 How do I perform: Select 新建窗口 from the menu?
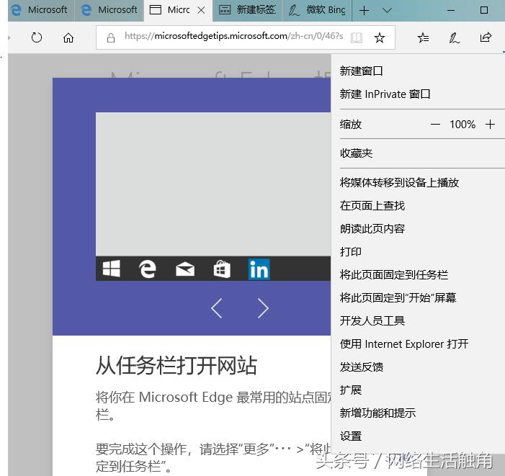pyautogui.click(x=361, y=71)
